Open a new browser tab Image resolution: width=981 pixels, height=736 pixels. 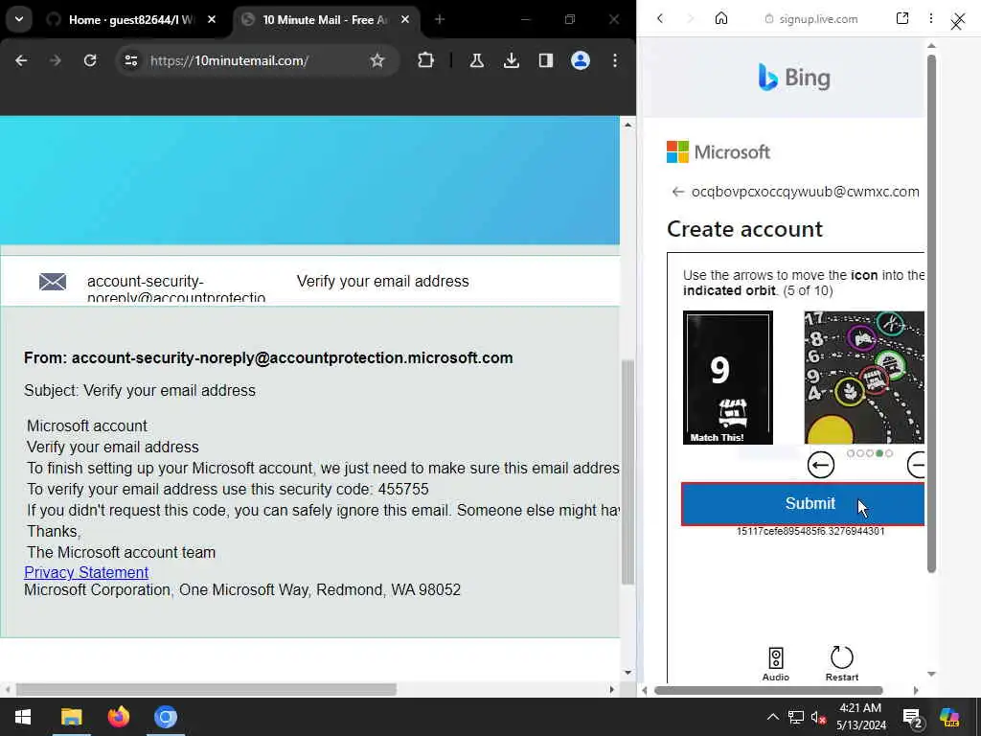[439, 20]
